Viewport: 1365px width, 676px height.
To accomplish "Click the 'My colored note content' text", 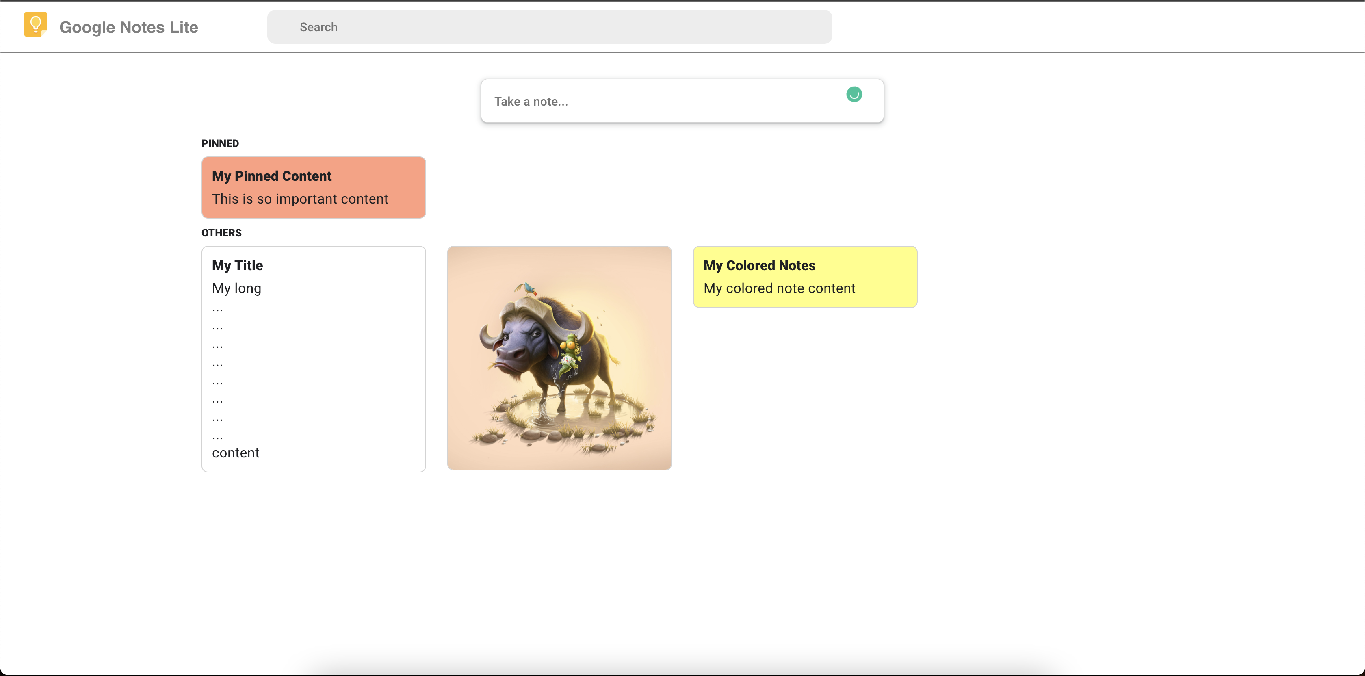I will coord(780,288).
